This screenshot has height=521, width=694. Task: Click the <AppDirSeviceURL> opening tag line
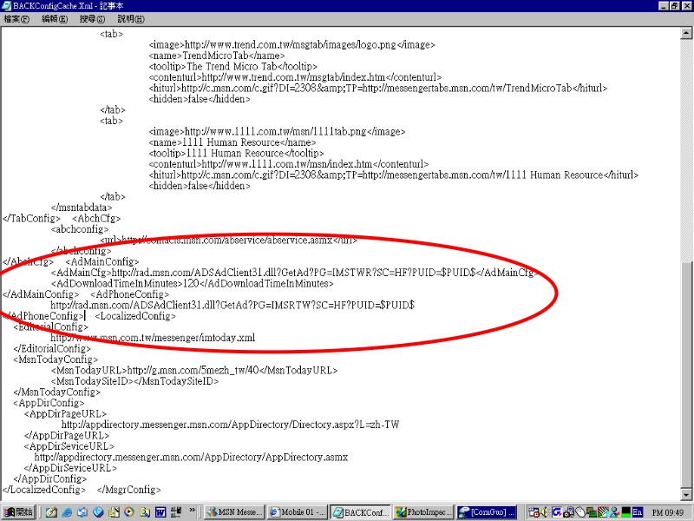click(x=69, y=446)
